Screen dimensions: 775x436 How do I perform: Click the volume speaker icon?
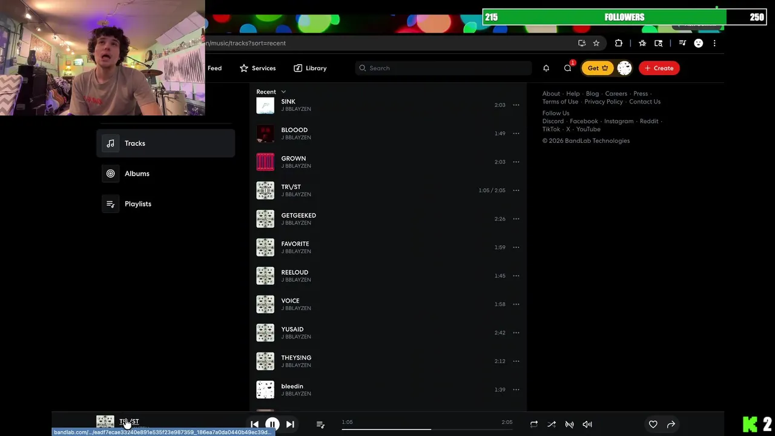pyautogui.click(x=587, y=424)
